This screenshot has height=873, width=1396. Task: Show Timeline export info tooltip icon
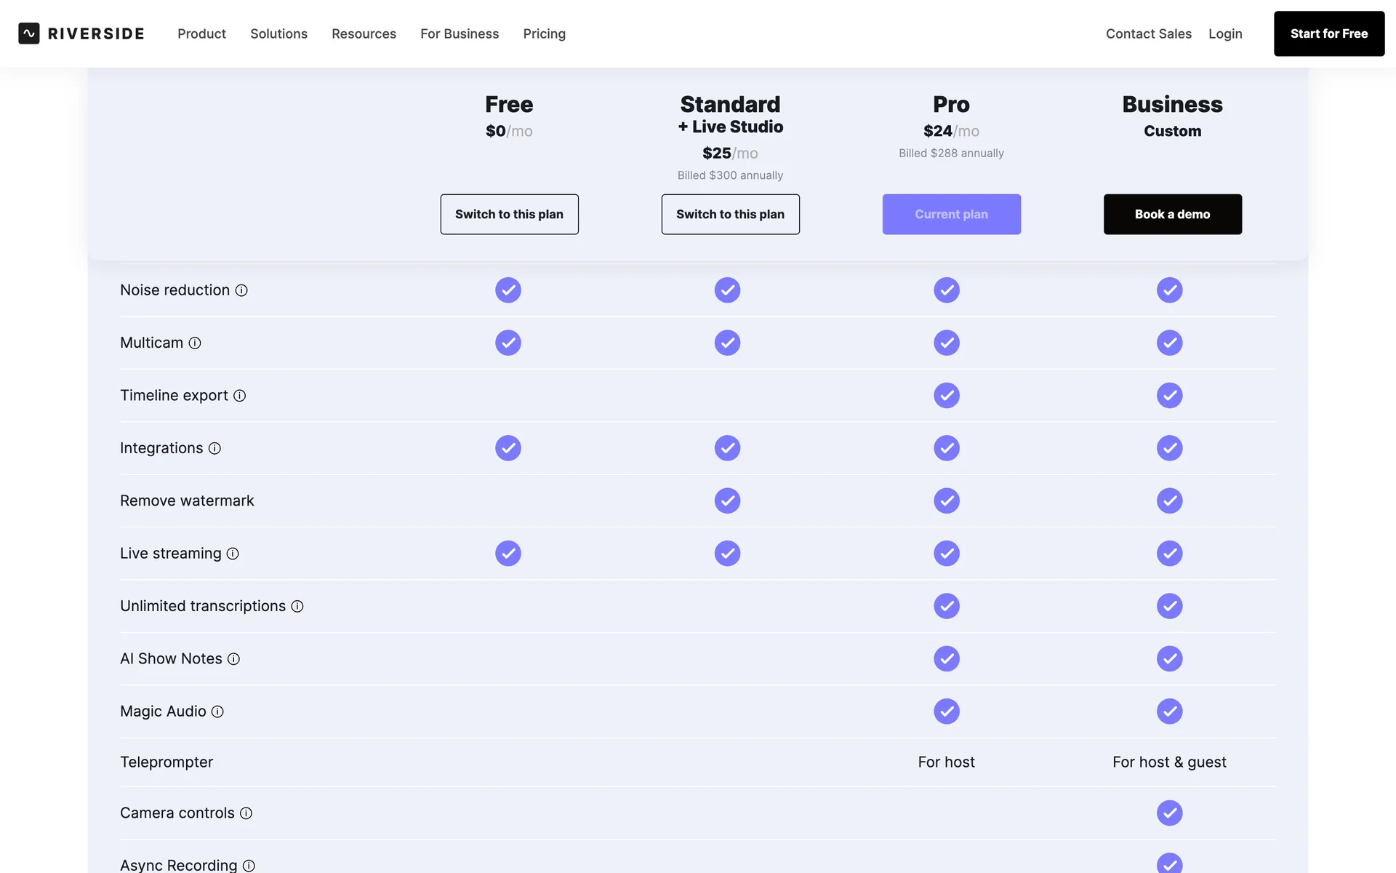239,396
